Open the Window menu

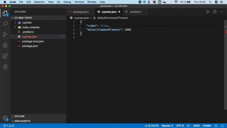pyautogui.click(x=92, y=2)
